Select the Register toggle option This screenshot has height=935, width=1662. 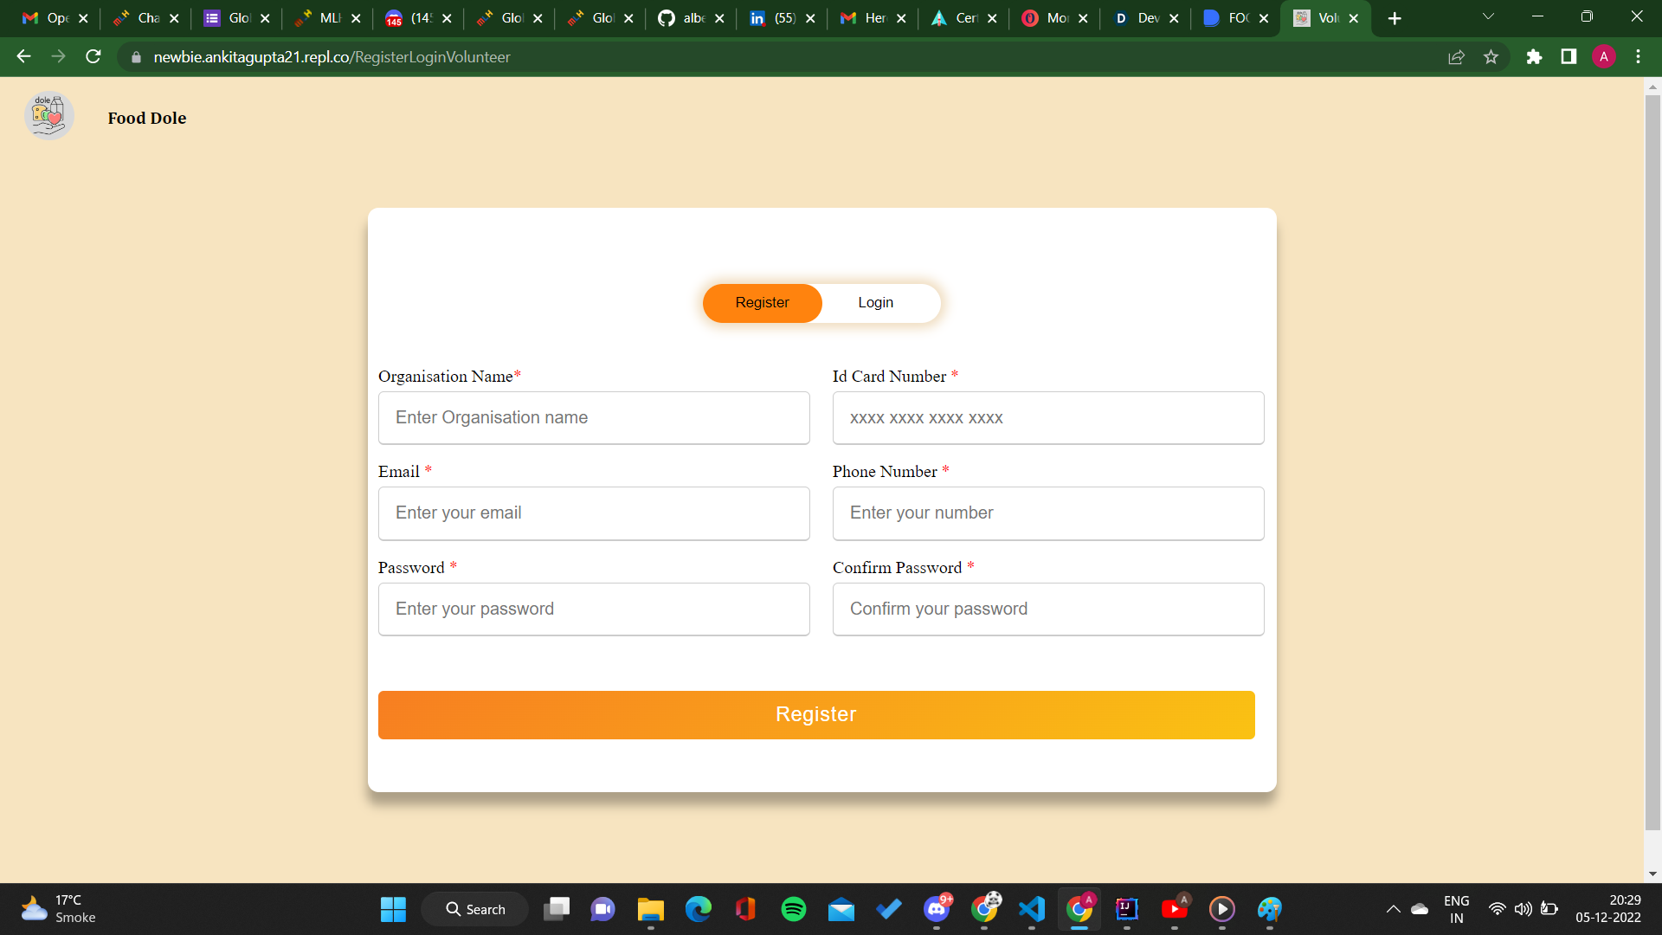pos(762,303)
